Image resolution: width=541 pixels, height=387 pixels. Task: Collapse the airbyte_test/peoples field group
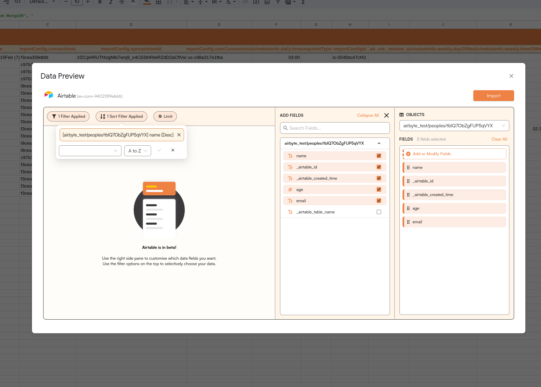click(379, 143)
